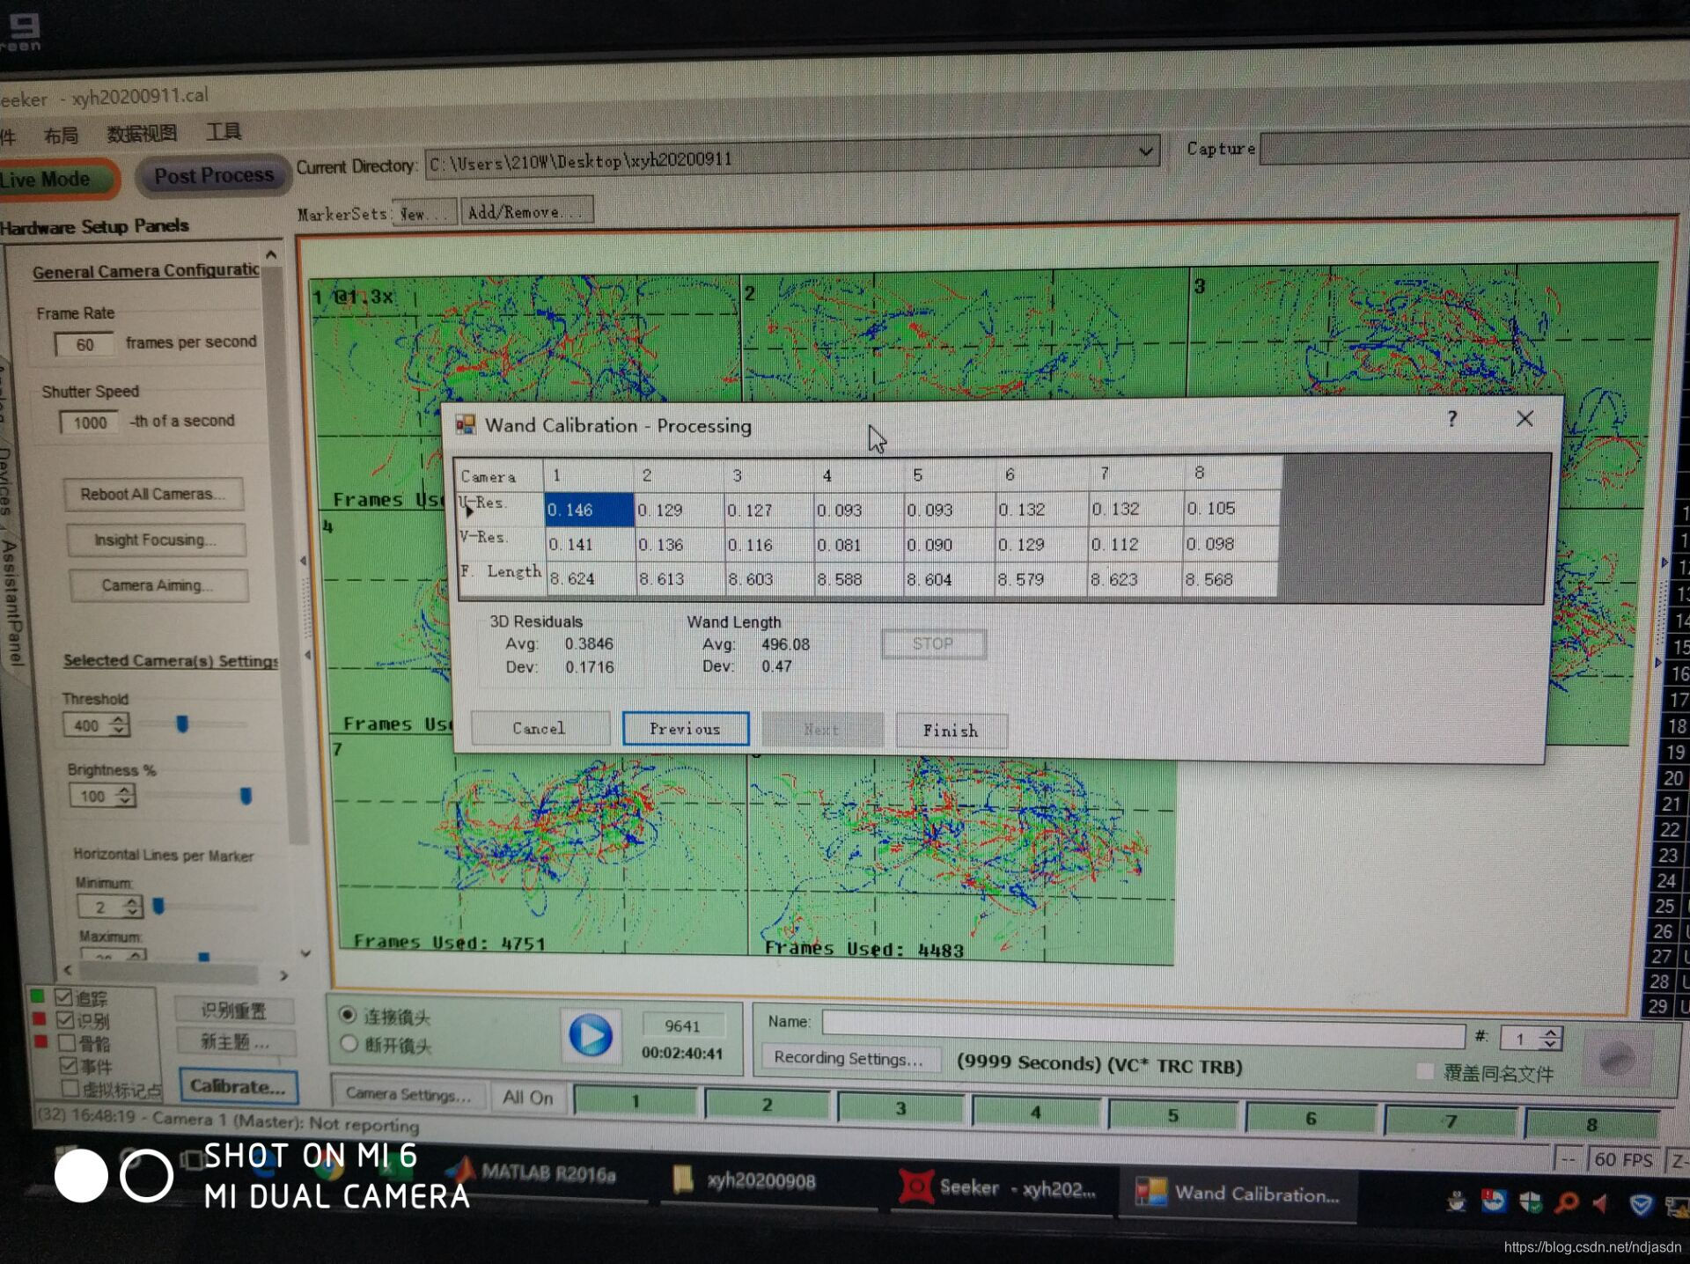Click the Minimum lines slider handle
1690x1264 pixels.
[x=158, y=906]
